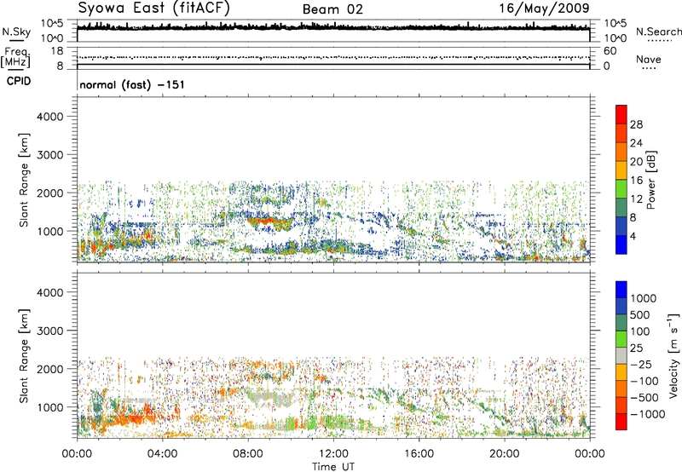The height and width of the screenshot is (472, 682).
Task: Click the 'N.Search' legend label
Action: click(658, 32)
